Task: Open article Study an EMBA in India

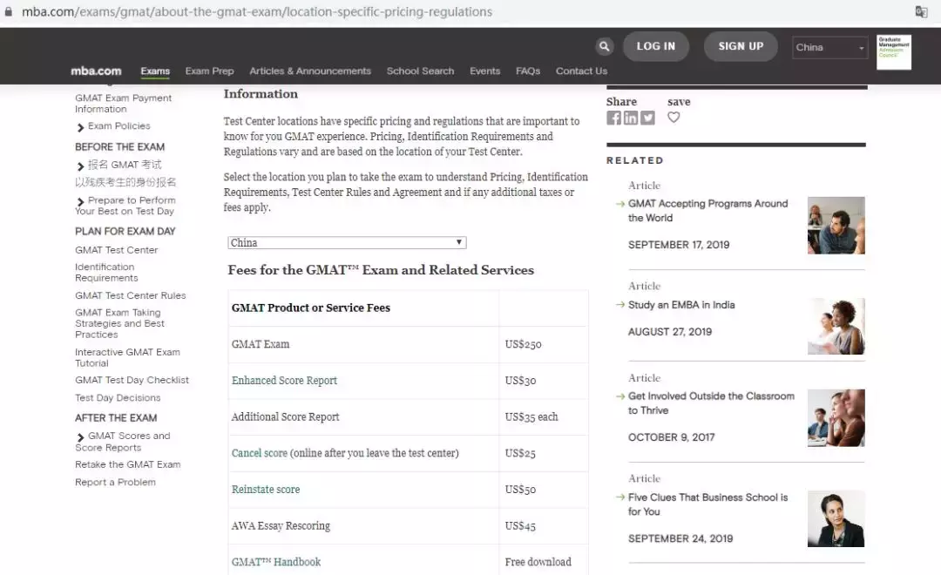Action: 681,305
